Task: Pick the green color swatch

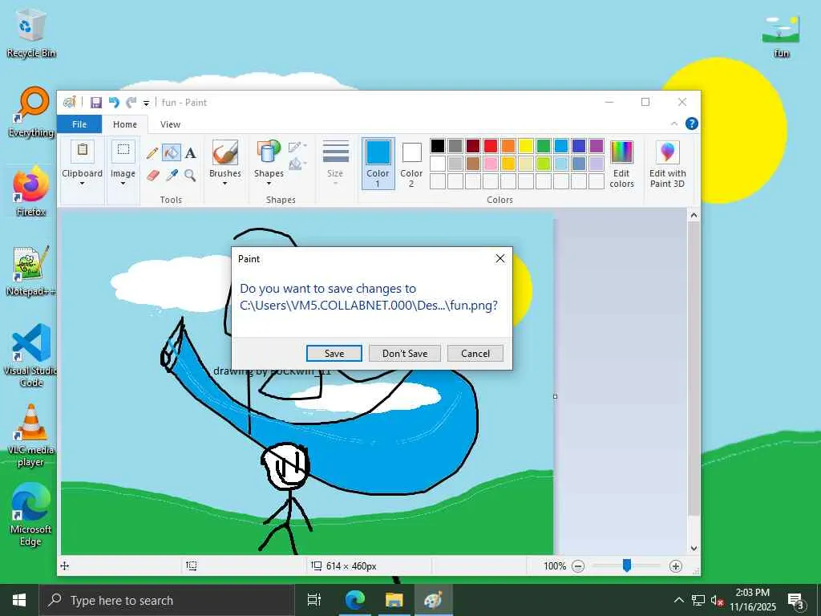Action: coord(544,146)
